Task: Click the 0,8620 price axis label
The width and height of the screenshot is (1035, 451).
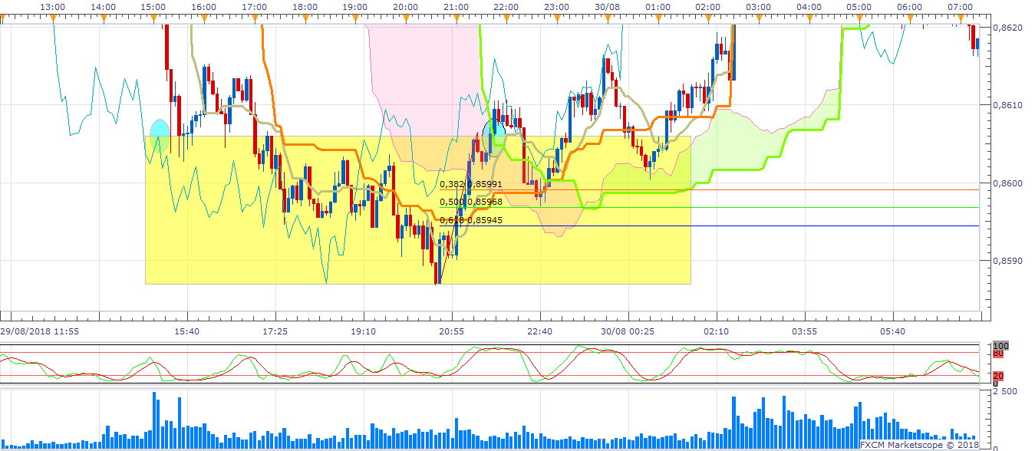Action: 1007,27
